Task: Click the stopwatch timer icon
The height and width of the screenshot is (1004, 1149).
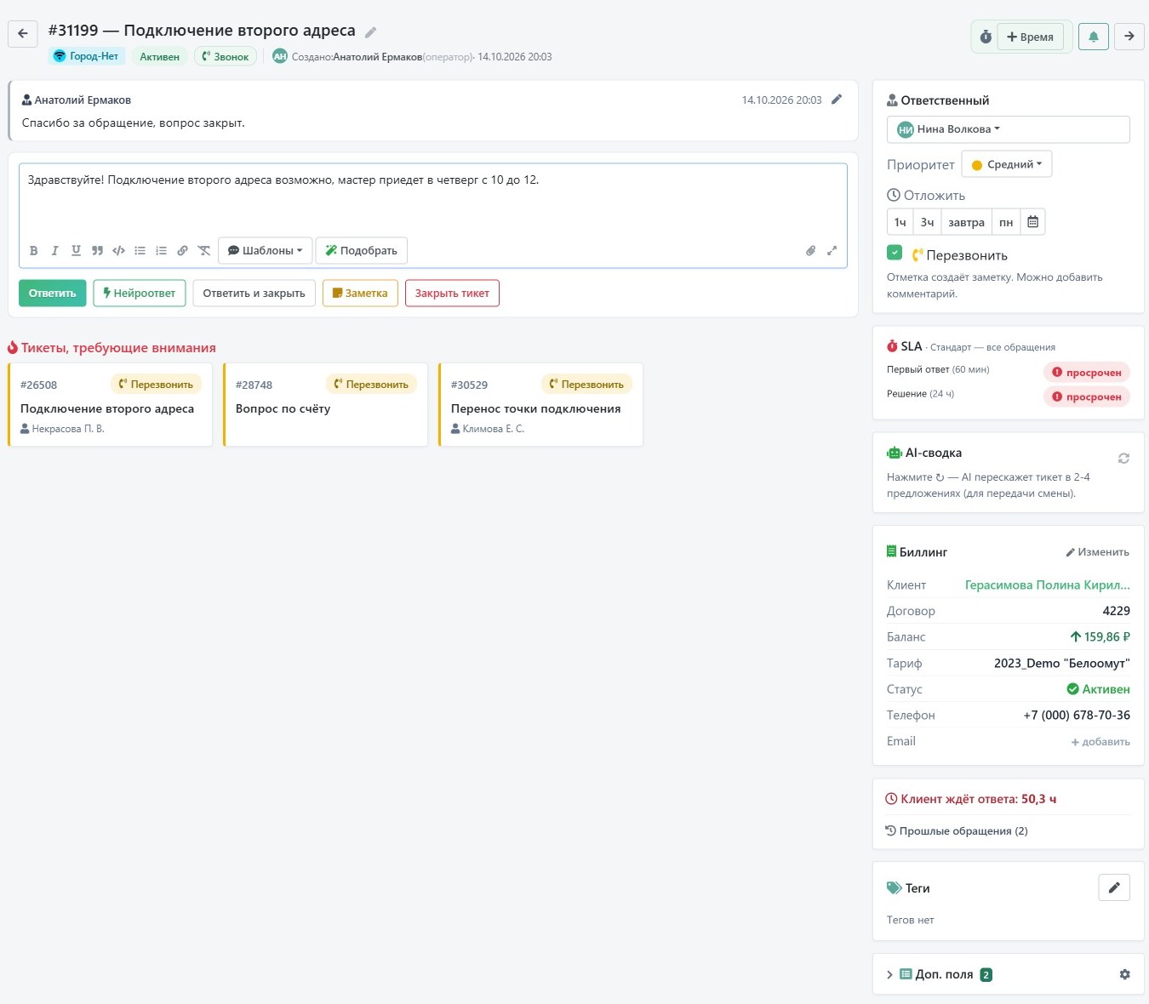Action: [x=986, y=37]
